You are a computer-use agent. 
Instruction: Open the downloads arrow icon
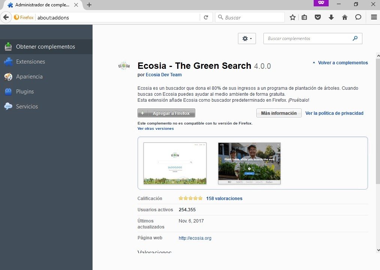click(x=331, y=18)
